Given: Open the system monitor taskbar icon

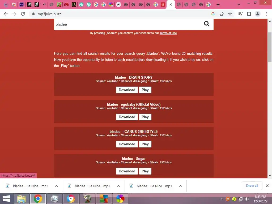Looking at the screenshot, I should coord(54,199).
